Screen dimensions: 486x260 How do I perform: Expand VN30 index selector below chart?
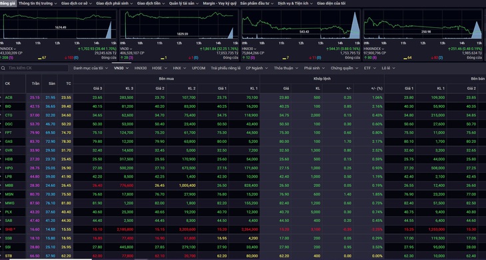[x=126, y=49]
